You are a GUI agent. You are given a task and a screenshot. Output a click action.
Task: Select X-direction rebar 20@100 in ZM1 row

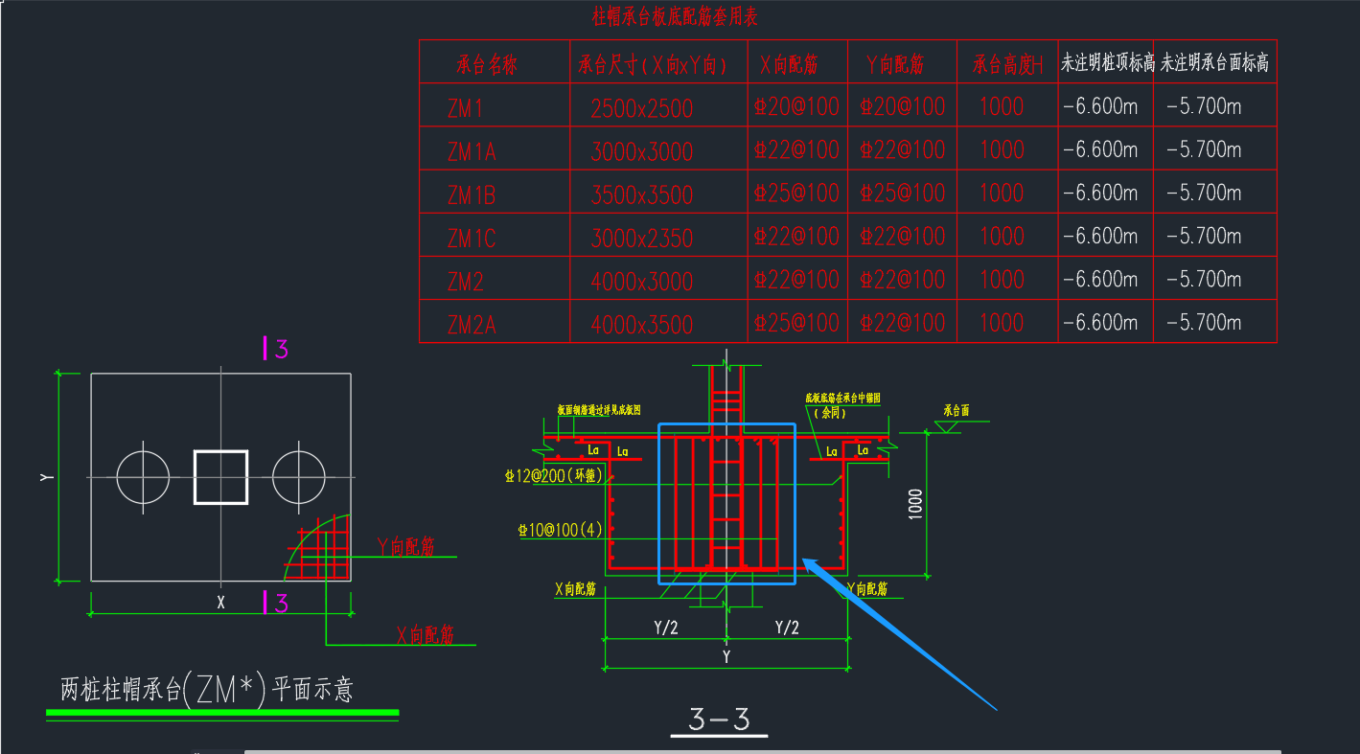pyautogui.click(x=796, y=106)
